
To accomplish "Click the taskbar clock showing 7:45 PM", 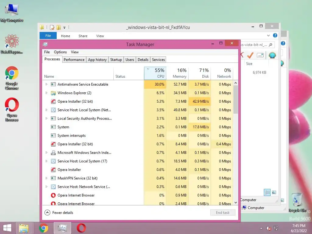I will (x=299, y=228).
